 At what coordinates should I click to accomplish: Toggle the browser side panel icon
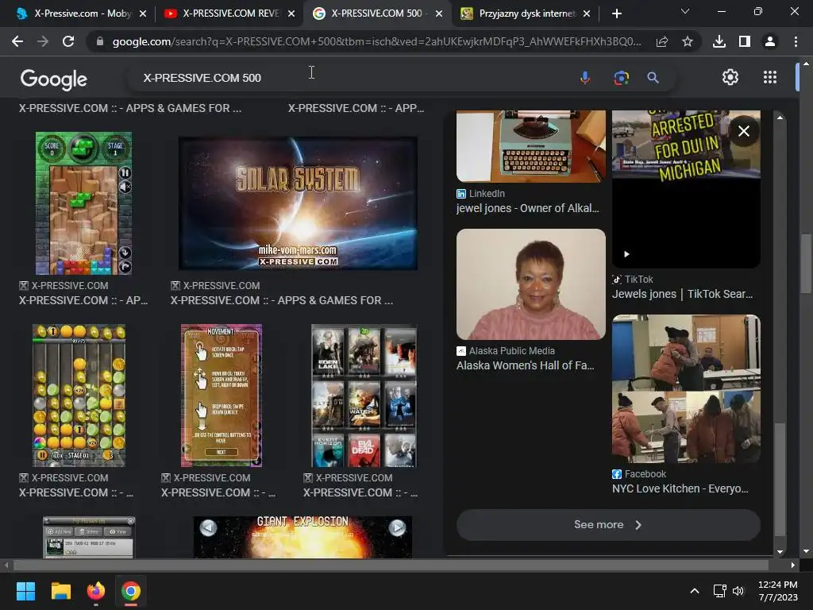coord(745,41)
